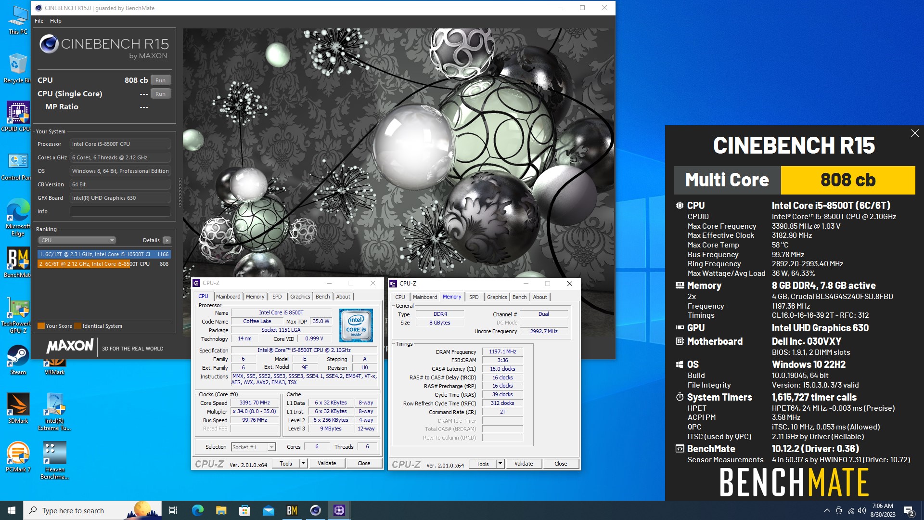This screenshot has width=924, height=520.
Task: Open the volume control tray icon
Action: pyautogui.click(x=861, y=510)
